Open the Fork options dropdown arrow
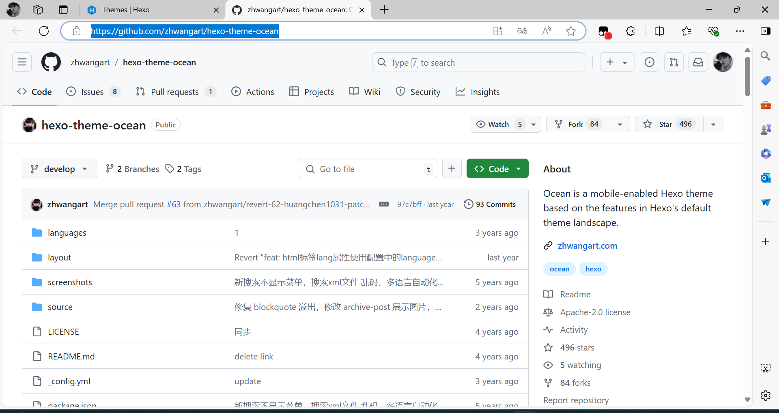 (x=620, y=124)
